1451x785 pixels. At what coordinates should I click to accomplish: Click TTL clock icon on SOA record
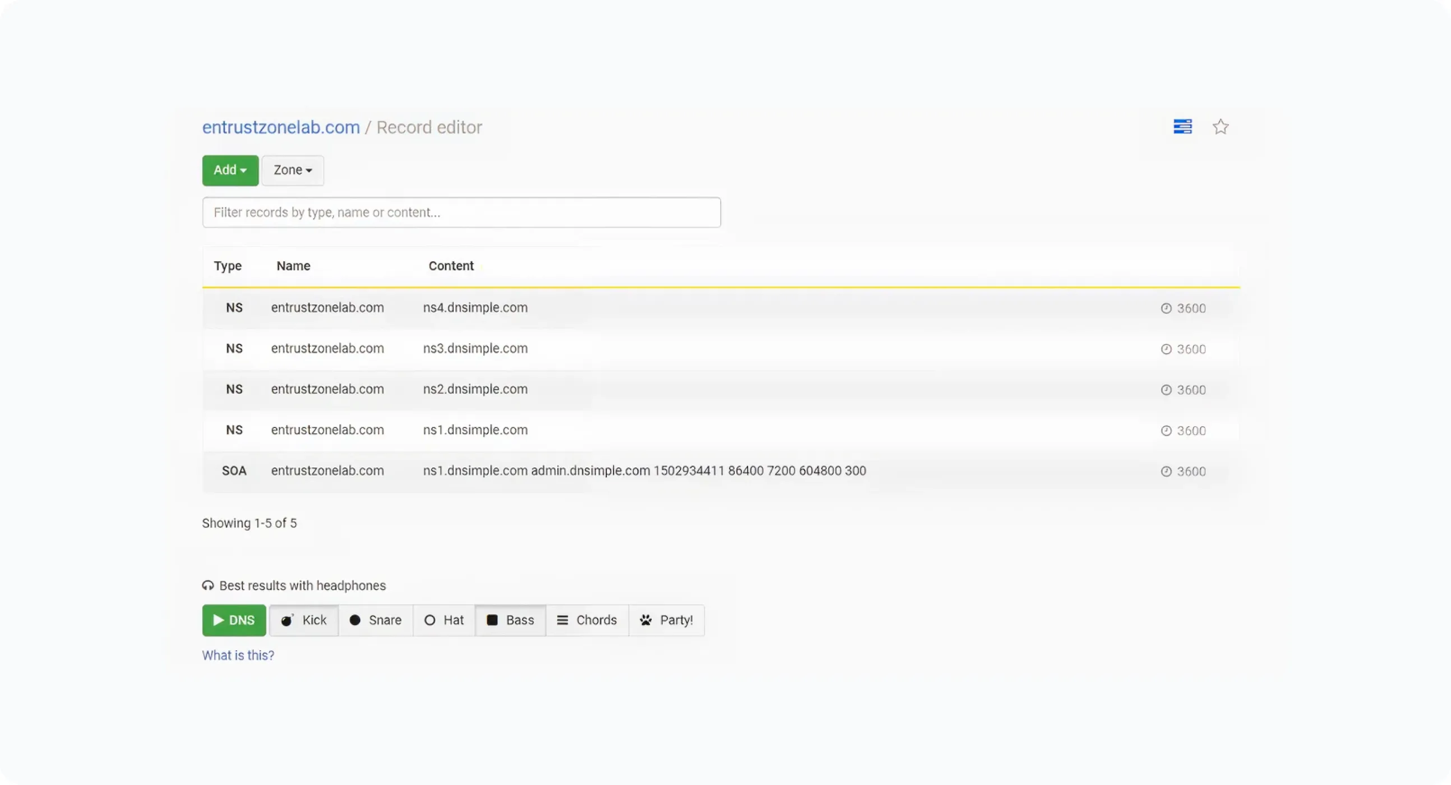tap(1166, 472)
